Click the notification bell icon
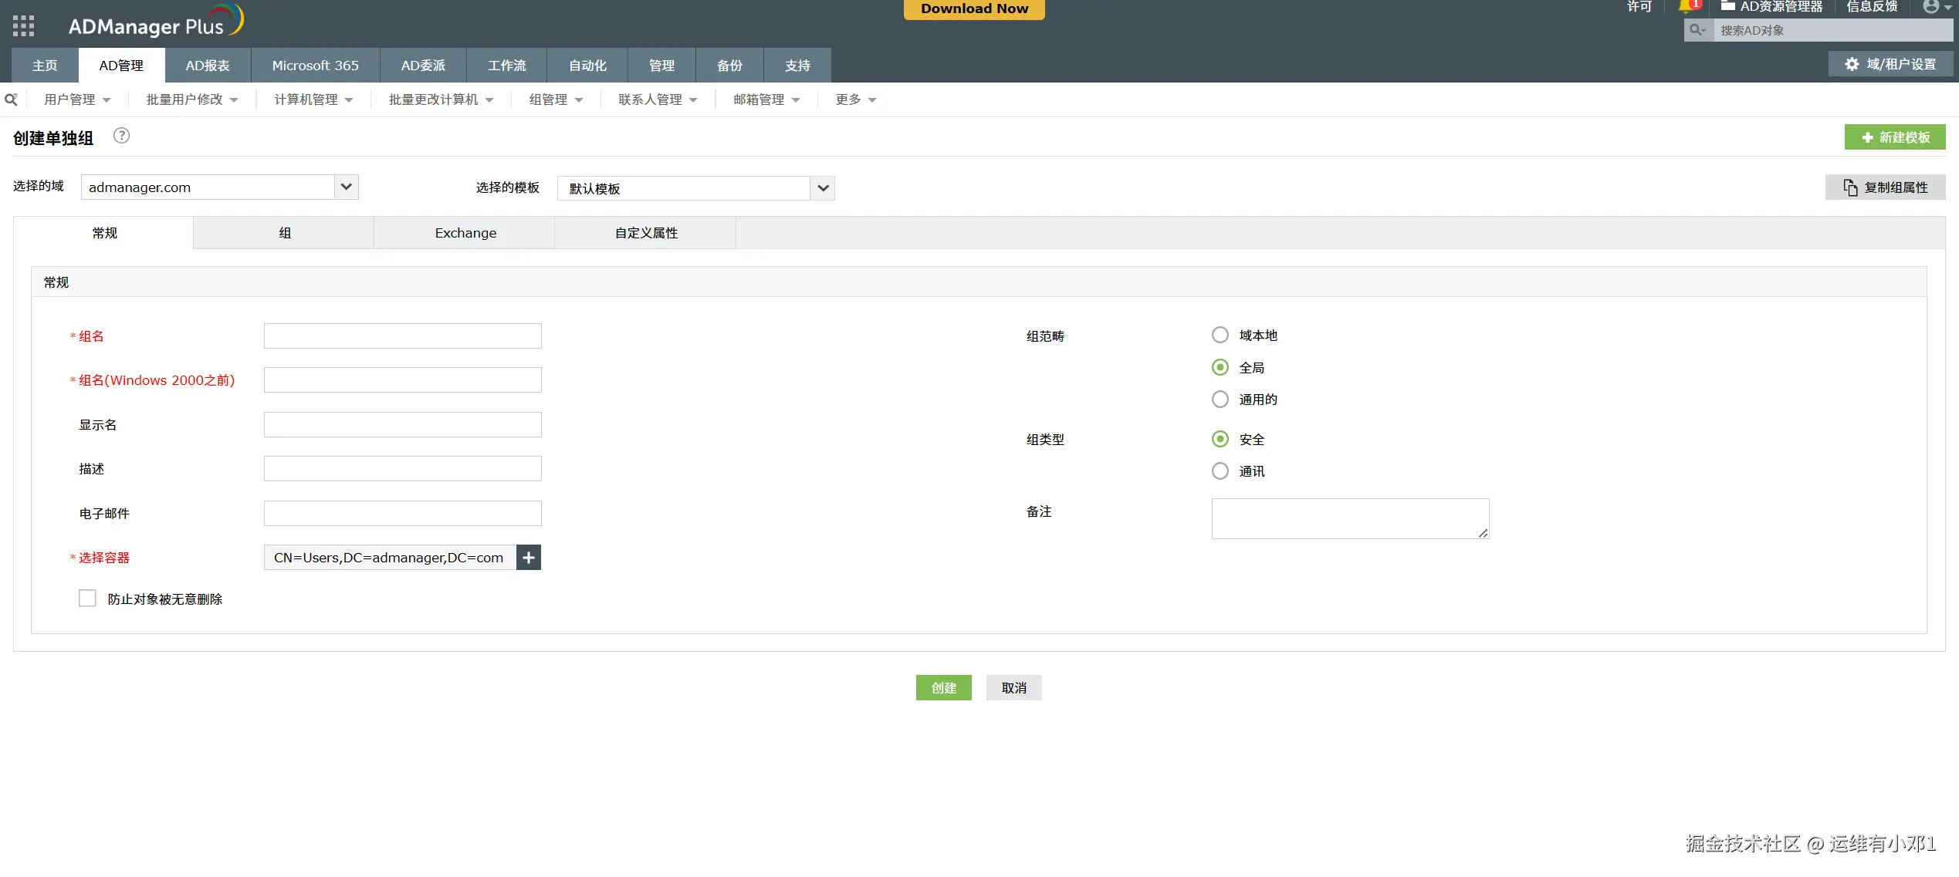 coord(1685,7)
